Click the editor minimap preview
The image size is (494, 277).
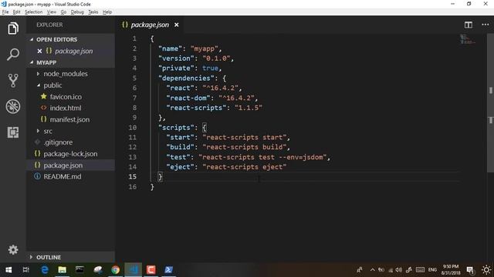pyautogui.click(x=467, y=39)
